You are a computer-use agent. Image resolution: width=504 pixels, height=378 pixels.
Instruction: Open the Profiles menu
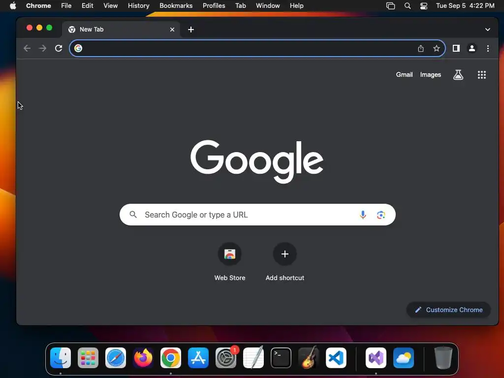(x=214, y=5)
